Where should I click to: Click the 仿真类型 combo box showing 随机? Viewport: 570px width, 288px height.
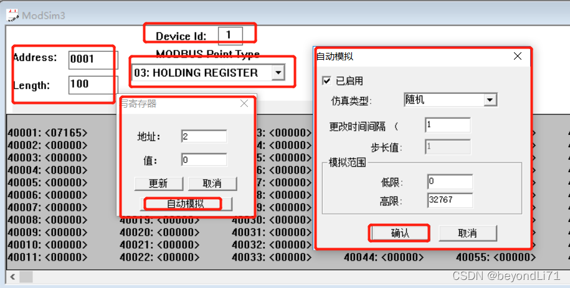pos(450,100)
